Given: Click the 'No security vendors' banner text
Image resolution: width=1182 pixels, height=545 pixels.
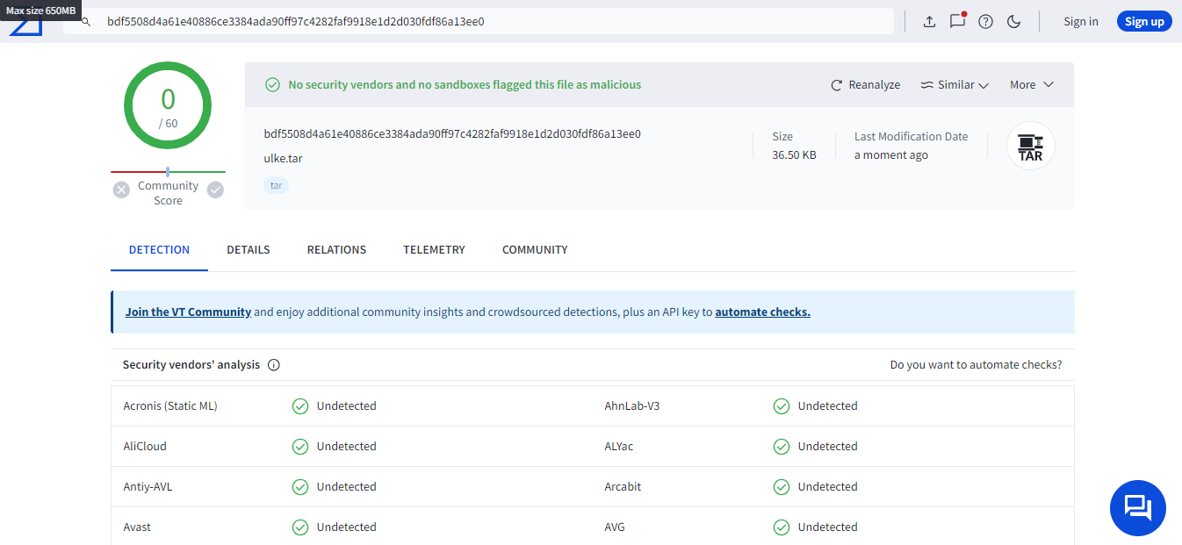Looking at the screenshot, I should 465,85.
